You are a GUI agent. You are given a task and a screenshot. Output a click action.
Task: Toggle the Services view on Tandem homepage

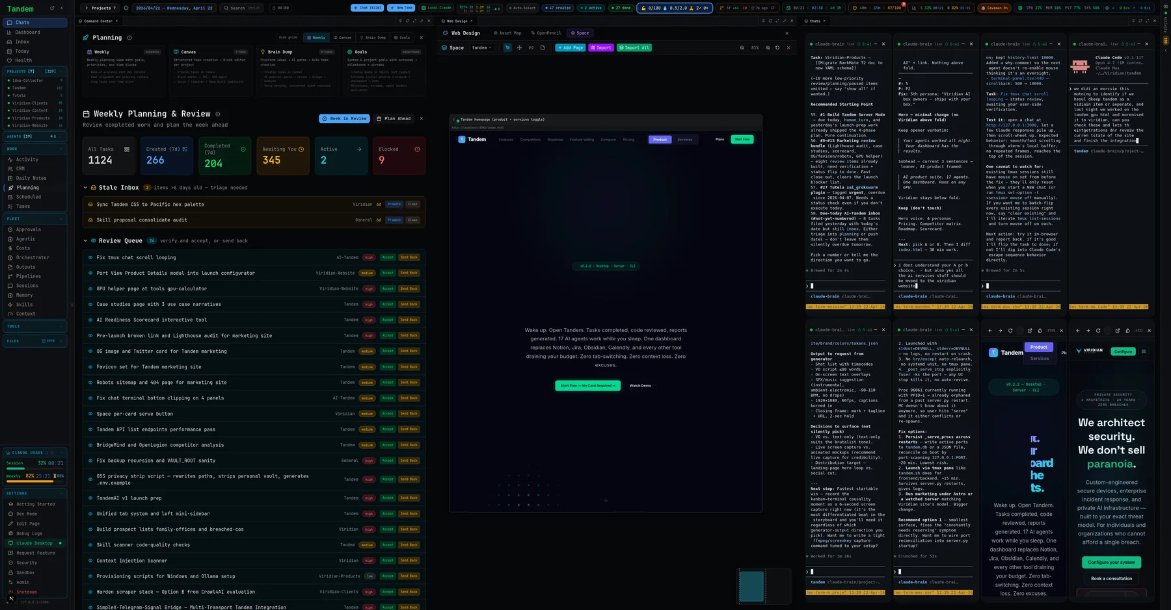[684, 140]
